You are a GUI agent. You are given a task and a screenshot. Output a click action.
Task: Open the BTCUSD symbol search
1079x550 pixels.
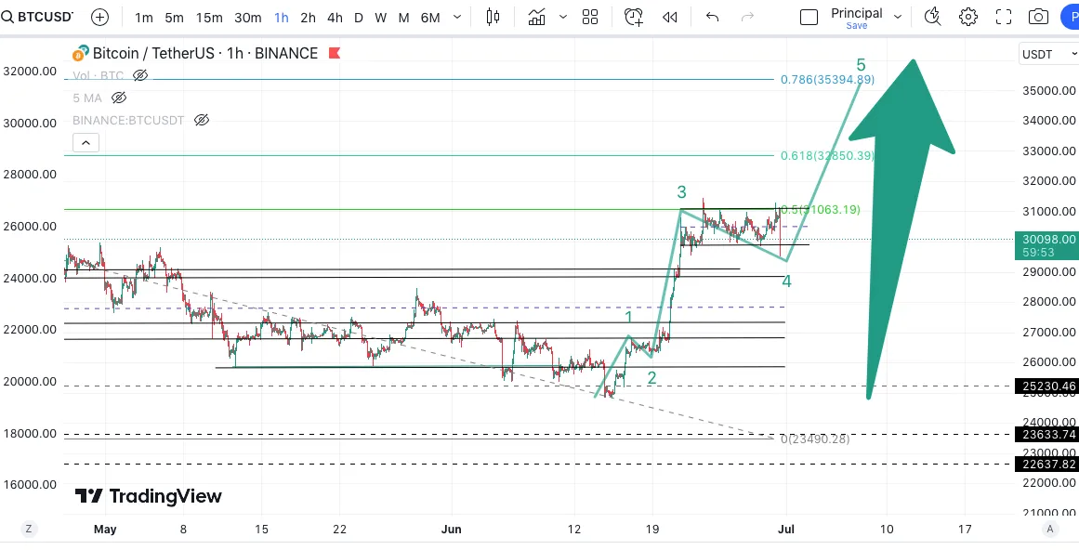[x=38, y=17]
